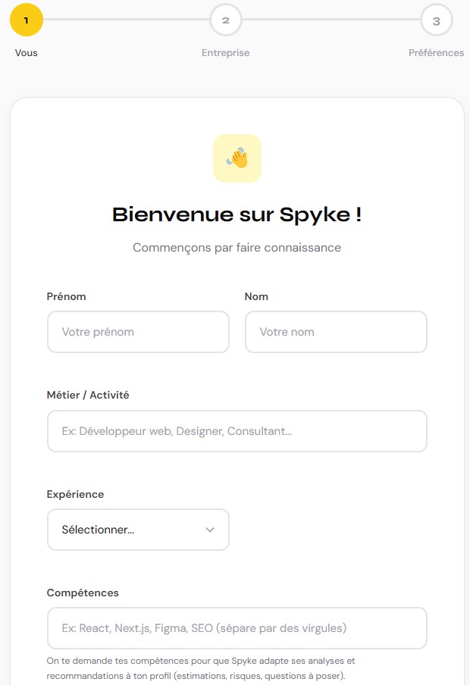Switch to the "Entreprise" step label
This screenshot has width=470, height=685.
226,53
